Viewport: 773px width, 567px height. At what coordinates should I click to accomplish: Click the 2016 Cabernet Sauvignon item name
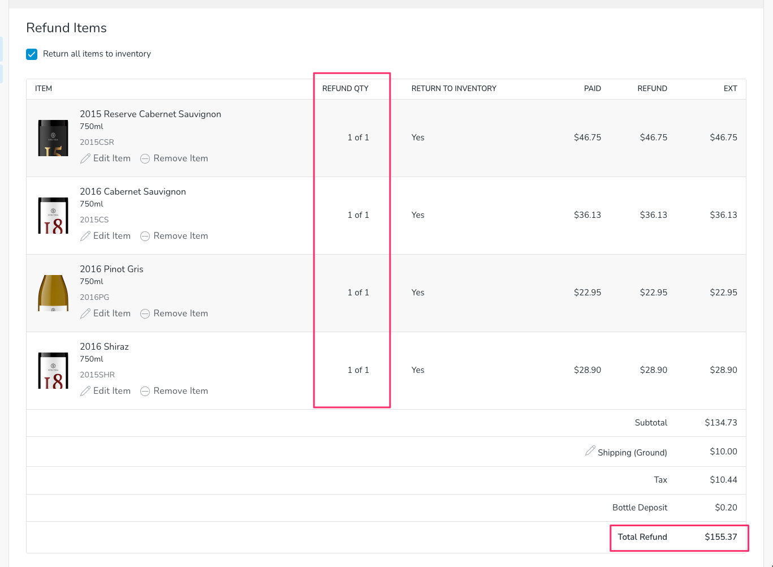tap(133, 192)
